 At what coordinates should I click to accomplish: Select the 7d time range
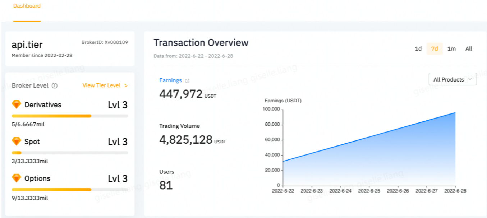click(x=435, y=49)
